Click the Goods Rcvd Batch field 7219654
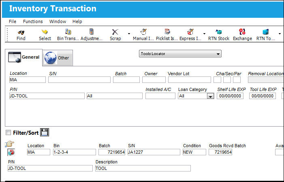 [220, 152]
